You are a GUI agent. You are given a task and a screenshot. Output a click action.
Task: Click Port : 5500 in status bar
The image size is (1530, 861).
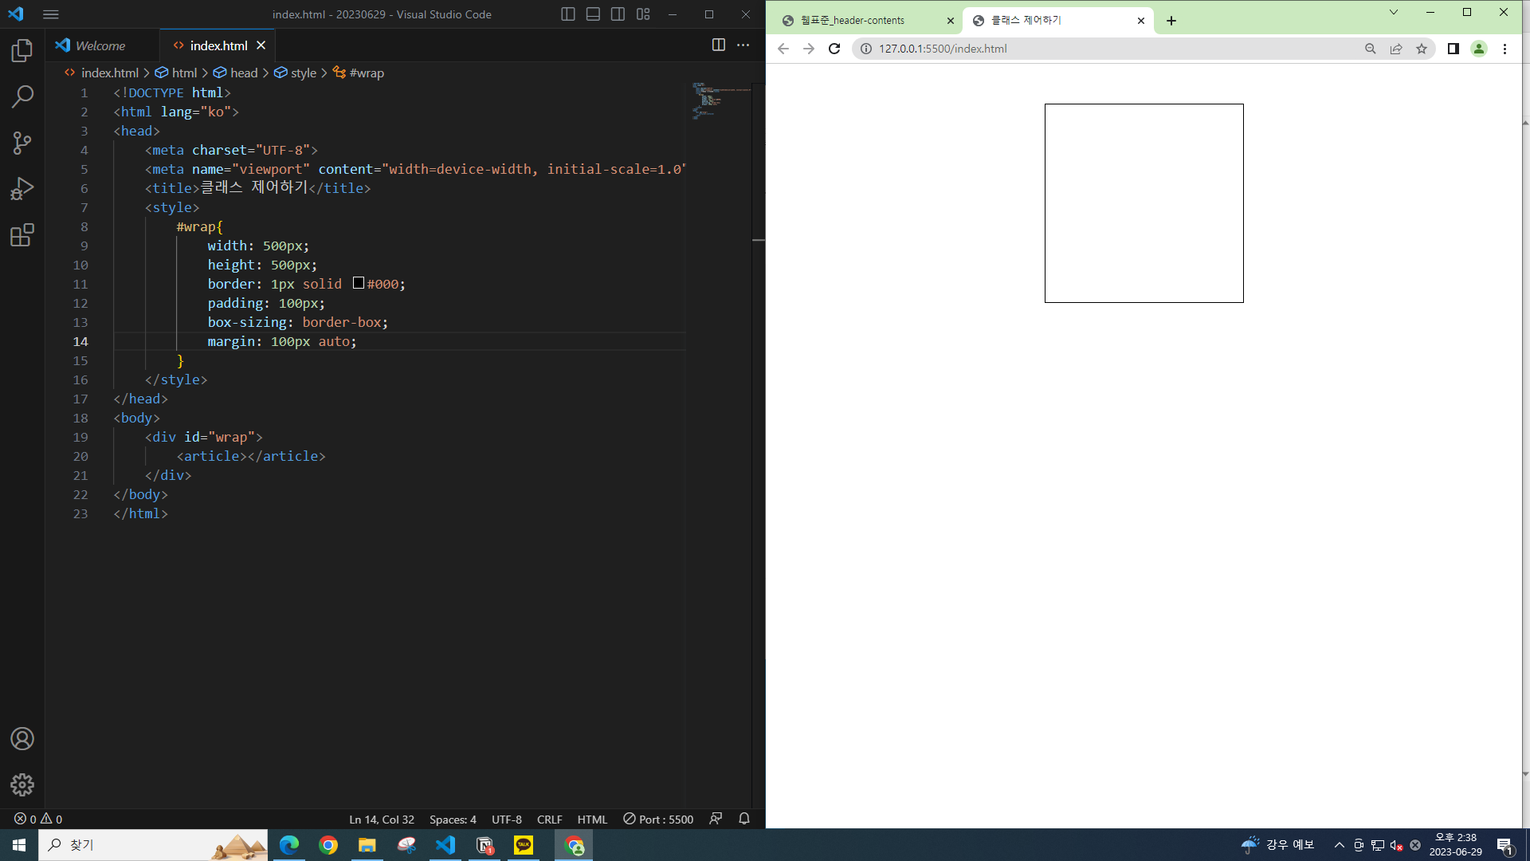pos(658,819)
